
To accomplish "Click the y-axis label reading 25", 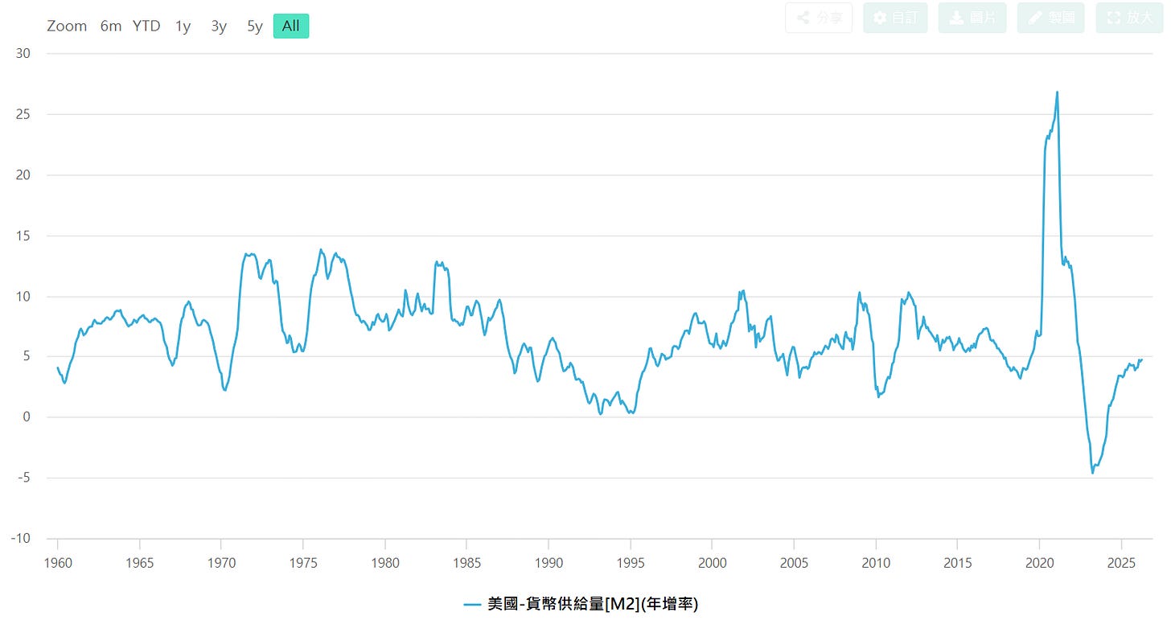I will tap(23, 114).
